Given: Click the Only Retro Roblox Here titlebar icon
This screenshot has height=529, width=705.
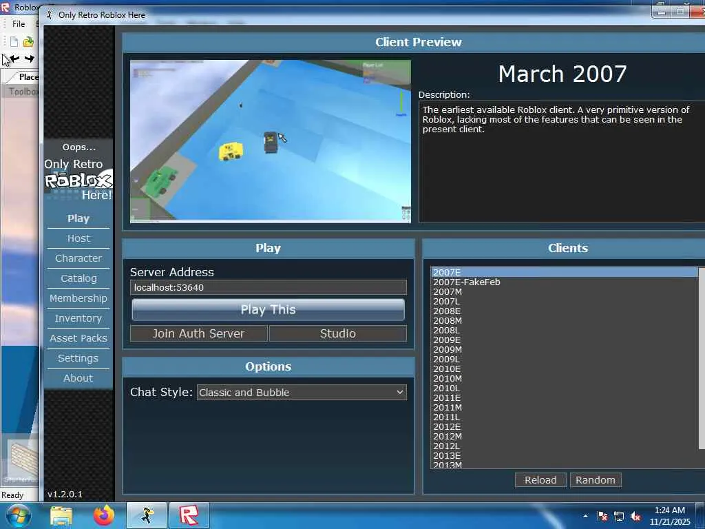Looking at the screenshot, I should [x=50, y=15].
